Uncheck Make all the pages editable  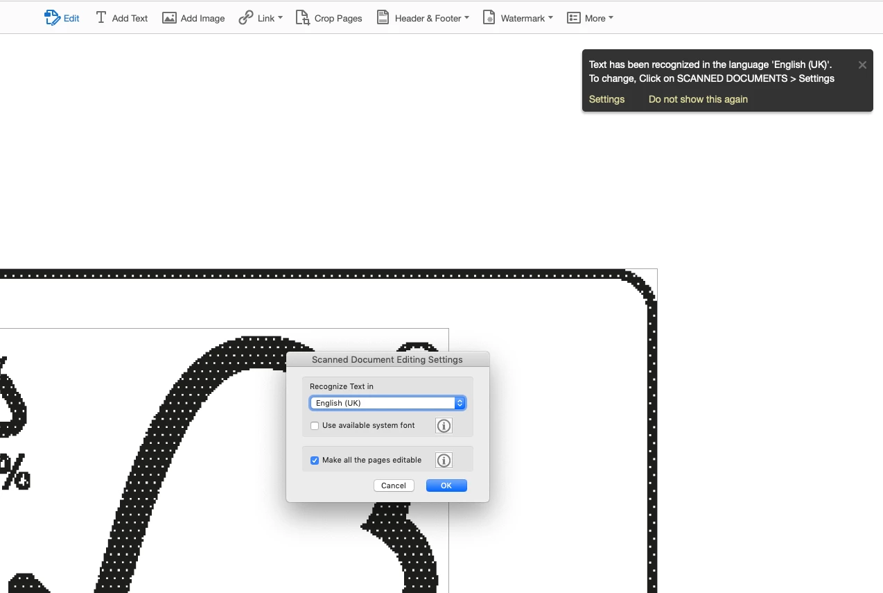pos(315,461)
